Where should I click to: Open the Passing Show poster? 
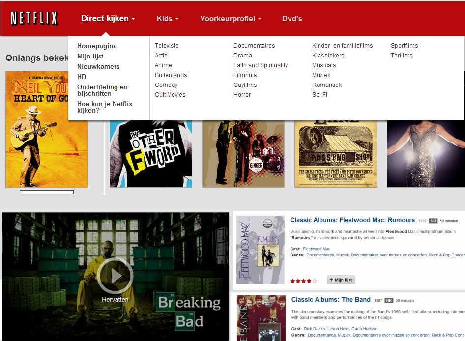click(336, 154)
